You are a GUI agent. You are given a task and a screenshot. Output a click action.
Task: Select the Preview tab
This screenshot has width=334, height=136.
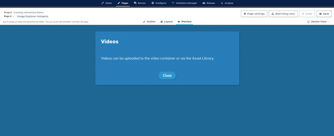pyautogui.click(x=184, y=22)
